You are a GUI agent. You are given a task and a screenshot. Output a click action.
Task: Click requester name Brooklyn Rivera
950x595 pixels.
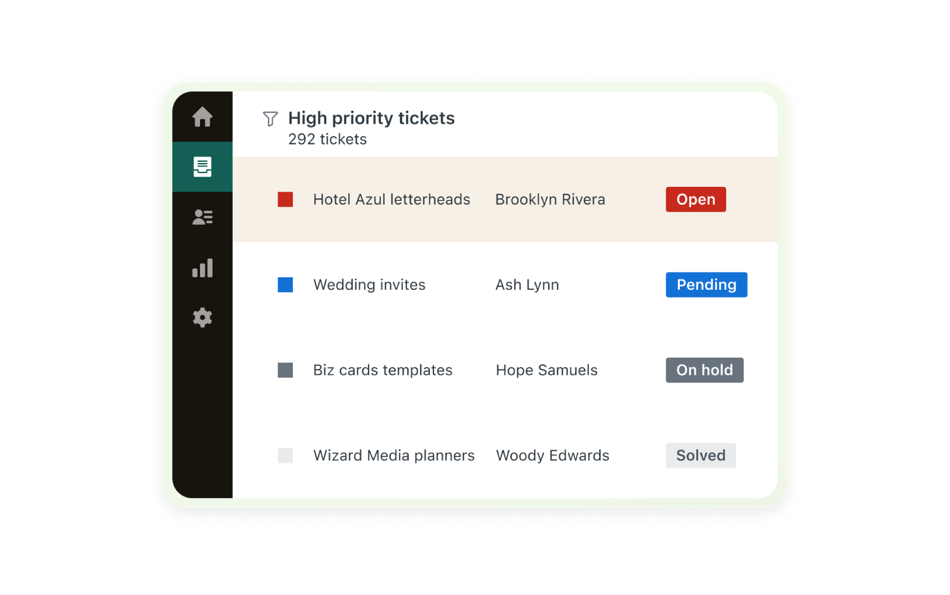(550, 199)
